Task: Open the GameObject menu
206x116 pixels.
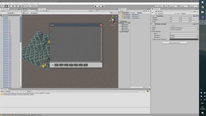Action: click(16, 4)
